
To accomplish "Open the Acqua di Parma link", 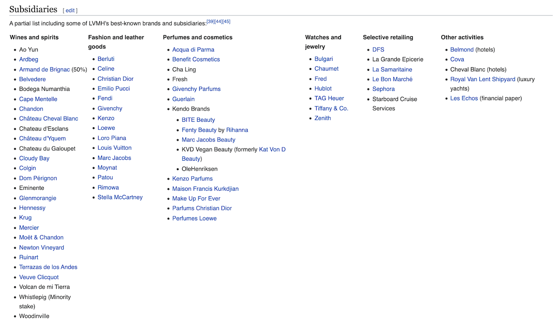I will click(193, 50).
